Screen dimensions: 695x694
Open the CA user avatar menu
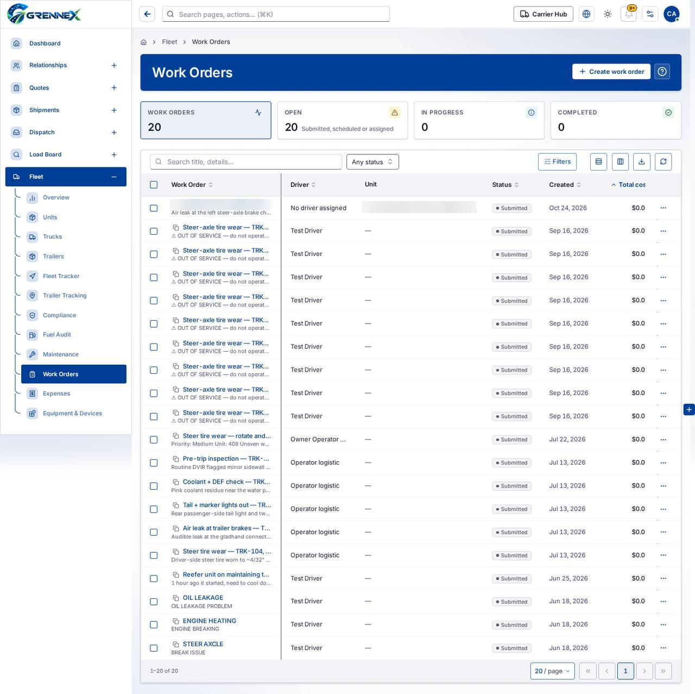(x=672, y=14)
